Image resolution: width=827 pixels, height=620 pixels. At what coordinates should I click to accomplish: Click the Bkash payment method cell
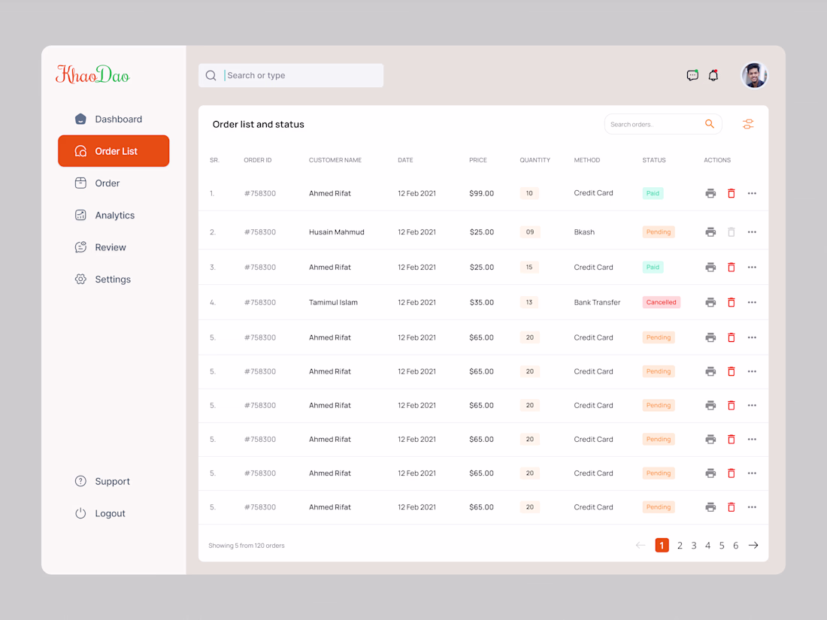coord(584,232)
